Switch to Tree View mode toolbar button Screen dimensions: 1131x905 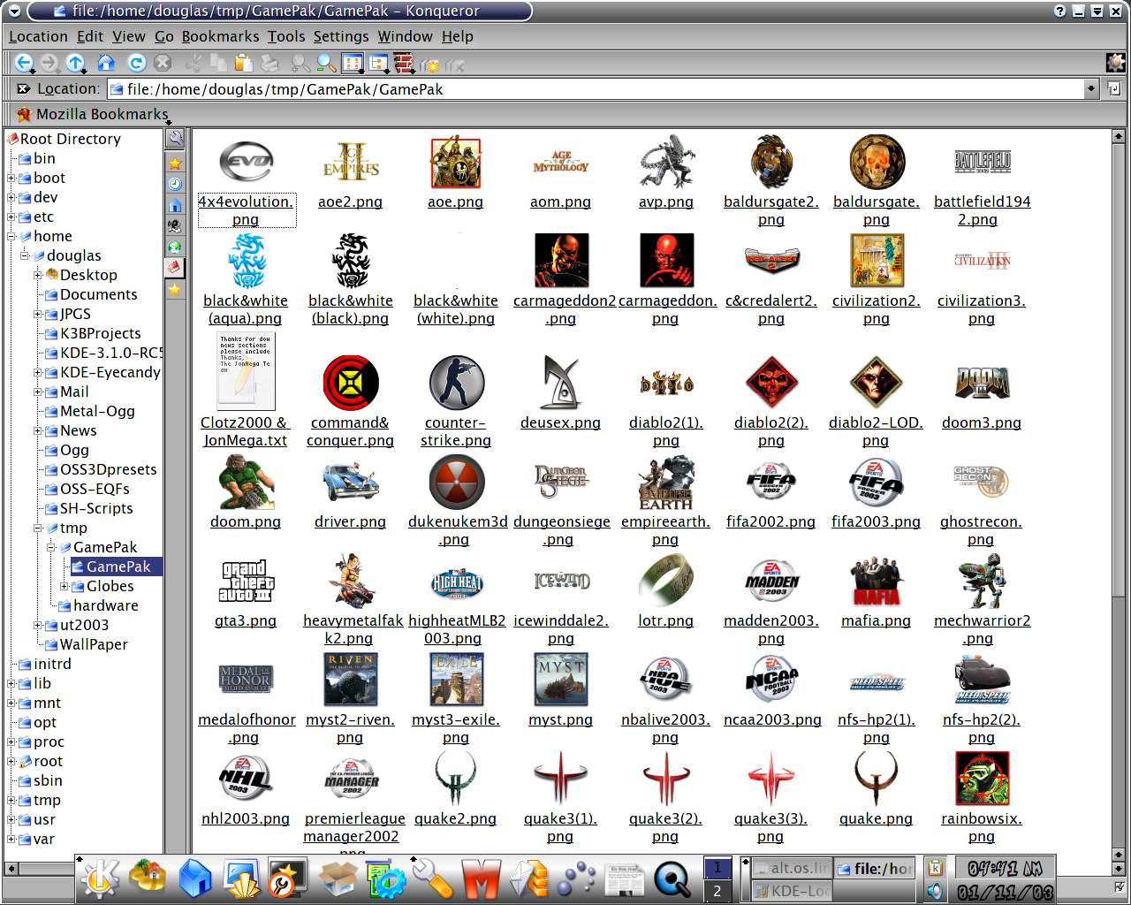pos(378,63)
